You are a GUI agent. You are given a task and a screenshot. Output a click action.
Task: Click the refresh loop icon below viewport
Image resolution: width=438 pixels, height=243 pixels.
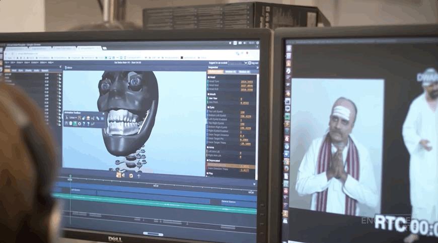131,175
